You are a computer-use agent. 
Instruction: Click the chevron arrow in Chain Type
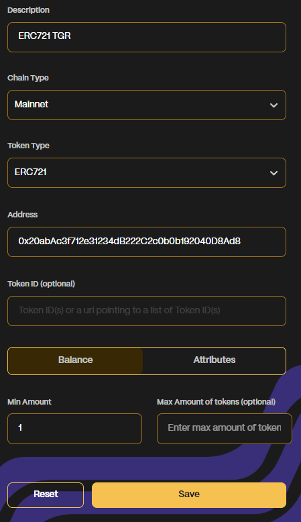click(x=274, y=105)
